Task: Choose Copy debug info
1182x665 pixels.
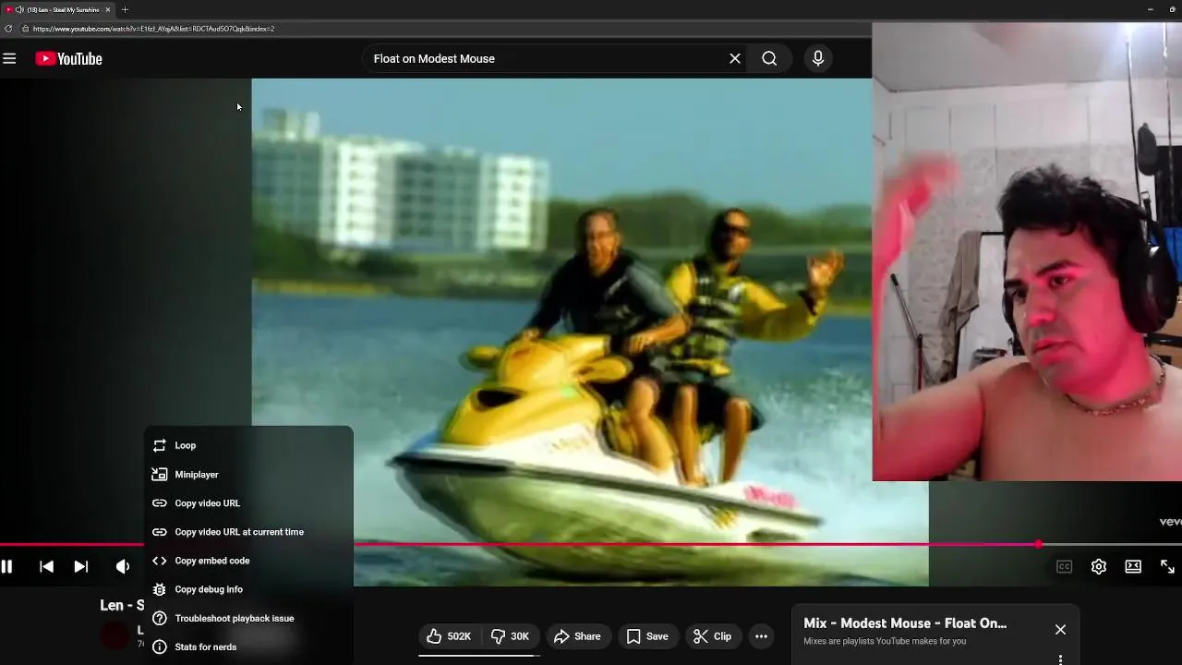Action: [x=248, y=589]
